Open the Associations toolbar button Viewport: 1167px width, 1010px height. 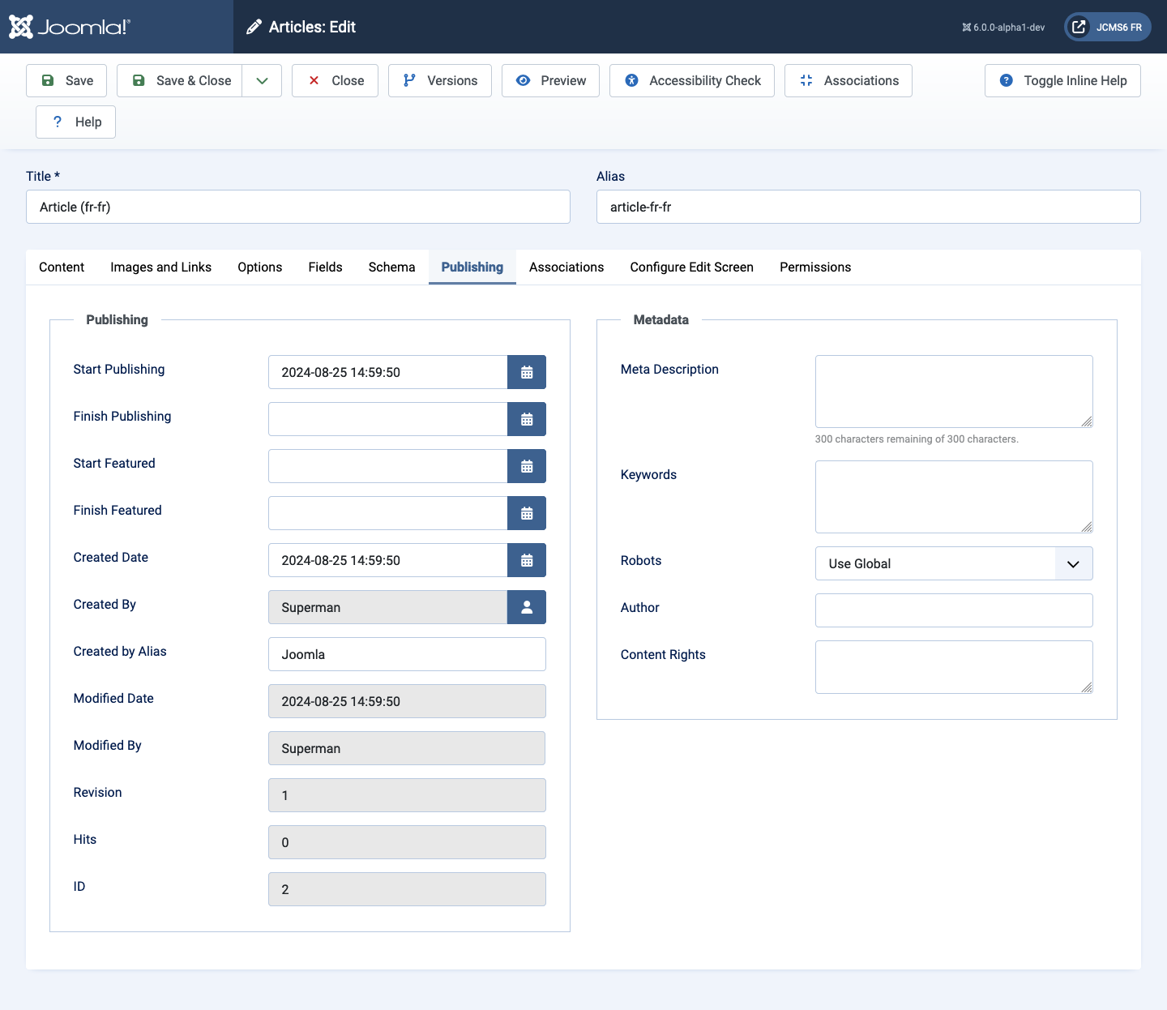849,80
